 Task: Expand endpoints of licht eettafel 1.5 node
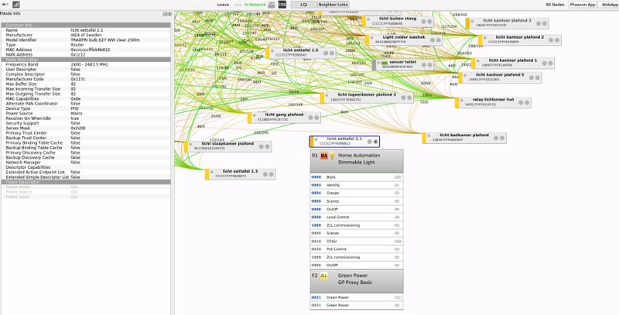pyautogui.click(x=332, y=53)
